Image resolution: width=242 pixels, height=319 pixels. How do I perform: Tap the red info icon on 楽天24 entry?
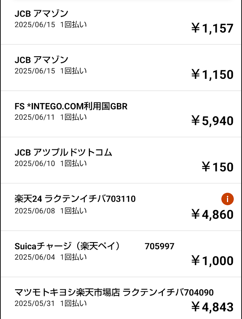(227, 199)
